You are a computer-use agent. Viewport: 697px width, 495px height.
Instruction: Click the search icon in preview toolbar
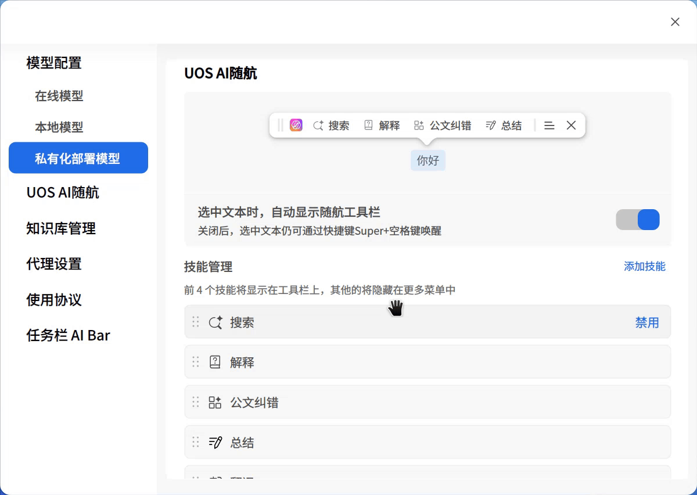318,125
